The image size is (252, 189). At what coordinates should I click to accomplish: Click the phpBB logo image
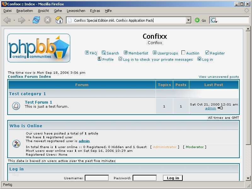(39, 48)
